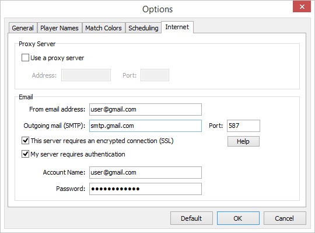Select the Account Name input field
Image resolution: width=315 pixels, height=233 pixels.
pos(145,172)
